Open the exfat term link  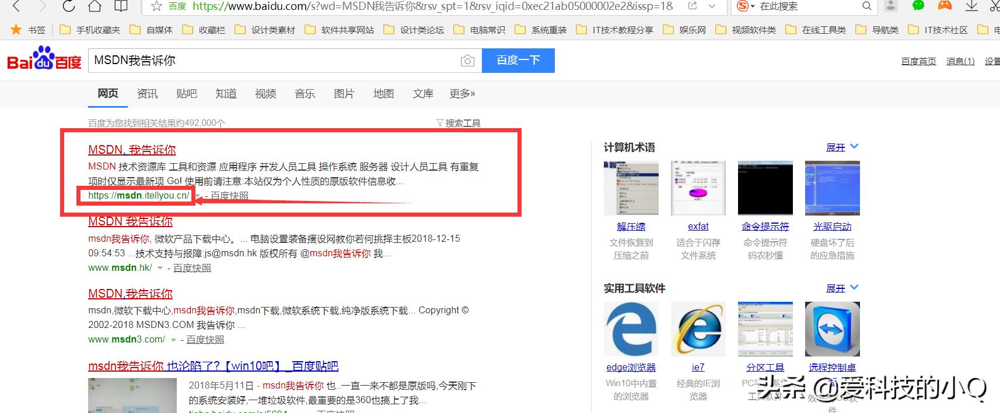[698, 227]
